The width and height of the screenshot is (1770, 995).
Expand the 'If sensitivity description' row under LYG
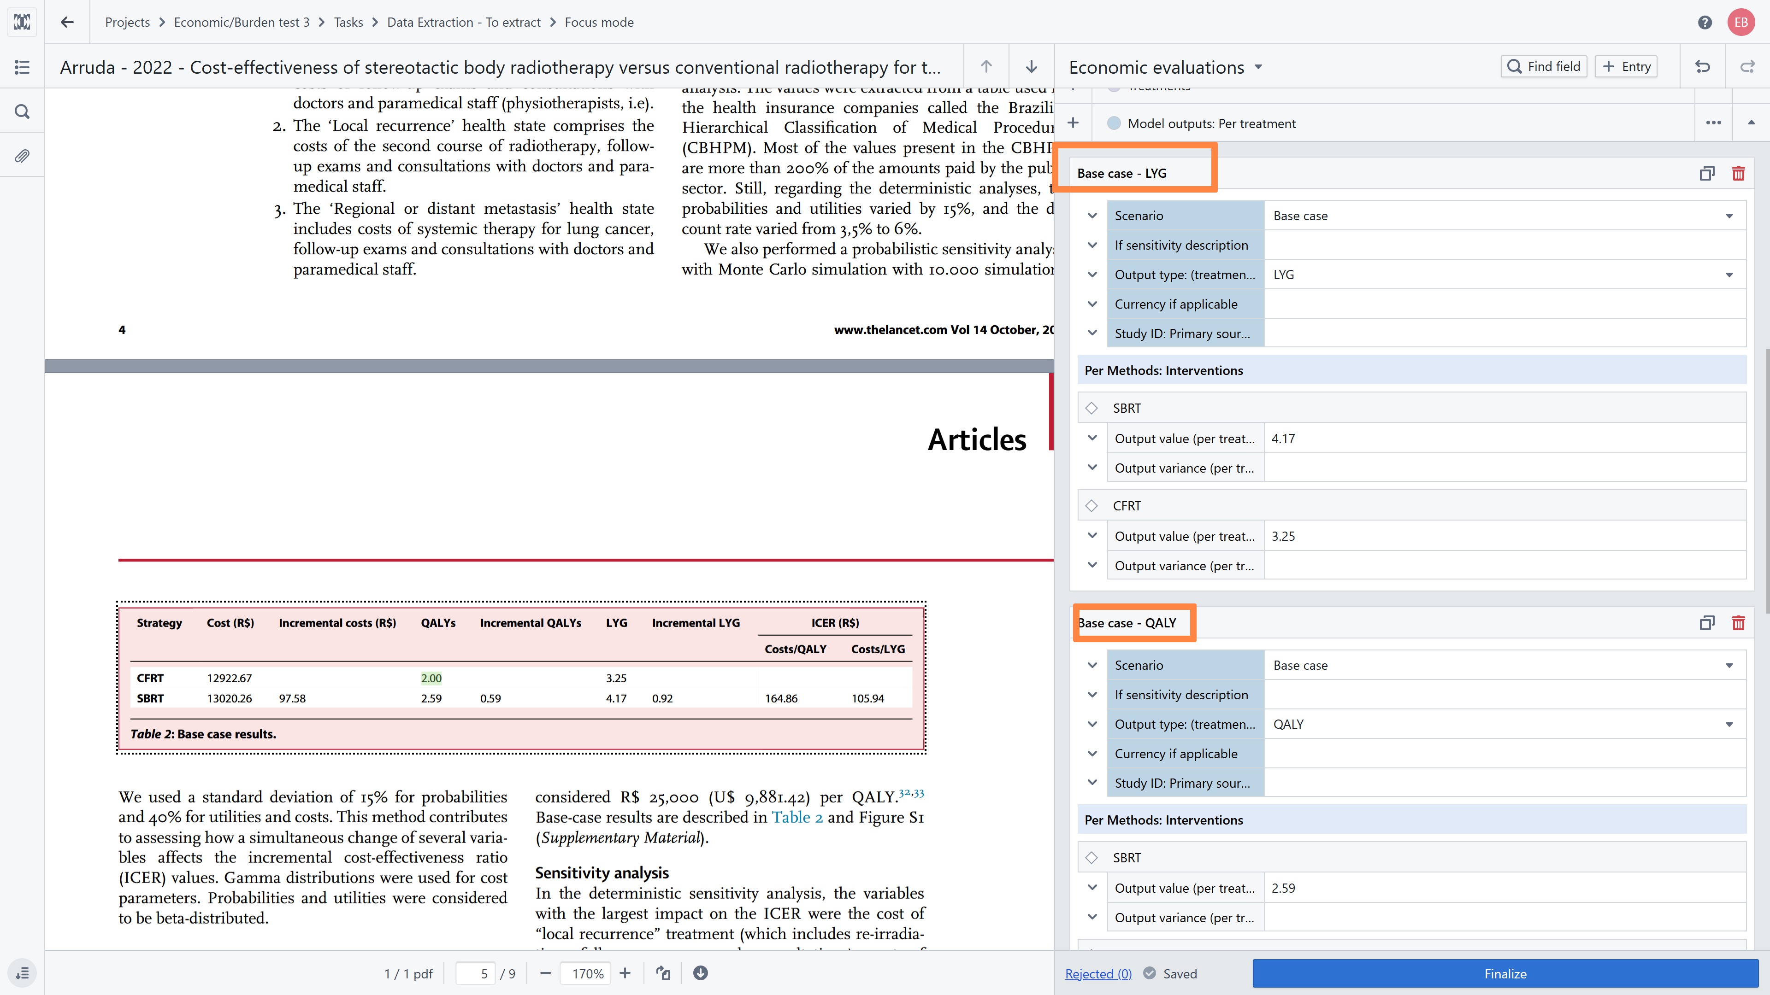pos(1092,245)
